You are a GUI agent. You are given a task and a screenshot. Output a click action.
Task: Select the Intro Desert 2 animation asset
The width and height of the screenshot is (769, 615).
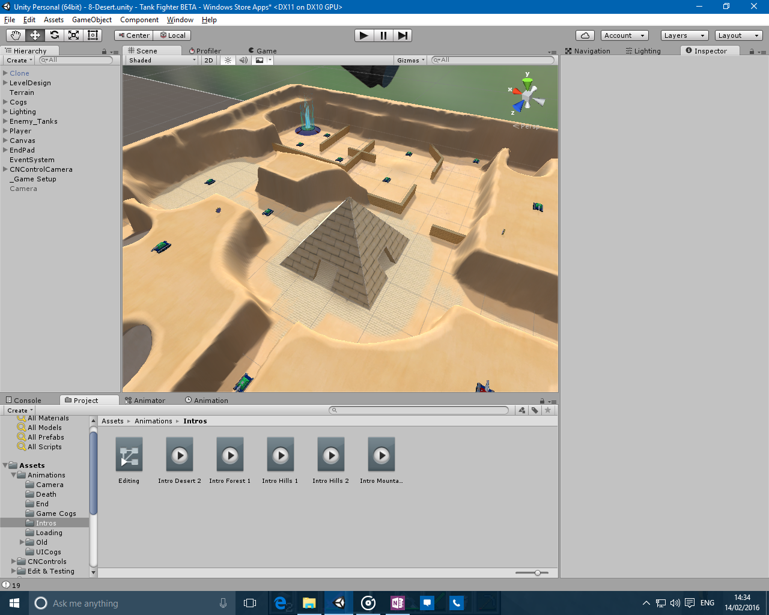[x=179, y=461]
